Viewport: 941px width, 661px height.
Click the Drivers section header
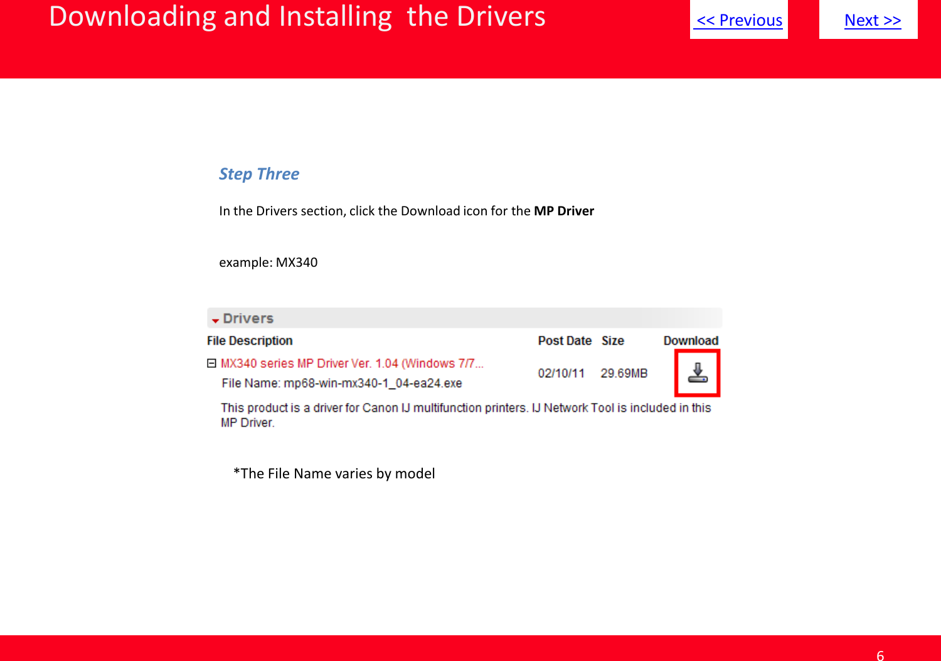point(464,318)
